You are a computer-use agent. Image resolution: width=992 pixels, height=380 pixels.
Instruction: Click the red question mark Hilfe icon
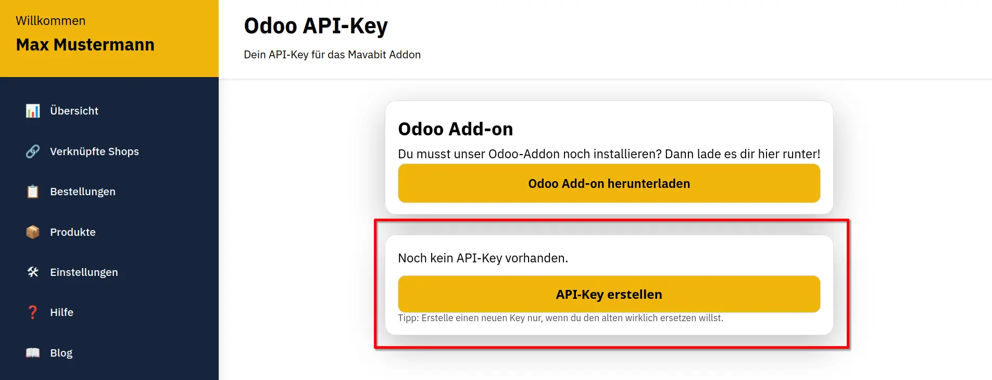click(32, 312)
